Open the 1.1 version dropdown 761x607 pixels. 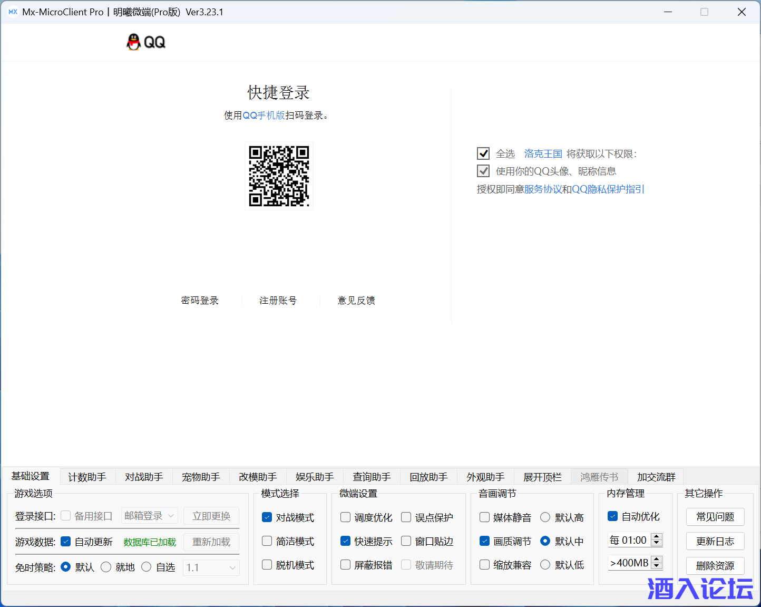211,567
